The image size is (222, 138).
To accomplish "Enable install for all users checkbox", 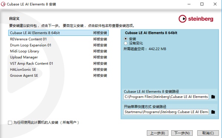I will (10, 123).
